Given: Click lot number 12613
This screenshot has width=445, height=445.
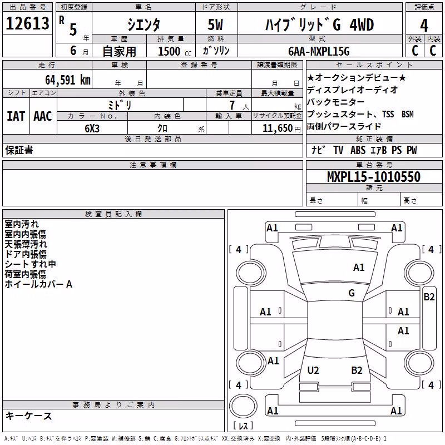Looking at the screenshot, I should point(27,23).
